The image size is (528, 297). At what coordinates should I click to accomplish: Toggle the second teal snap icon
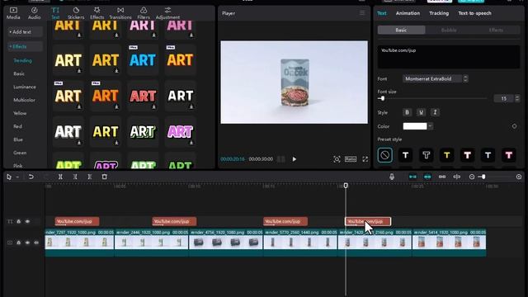(427, 177)
